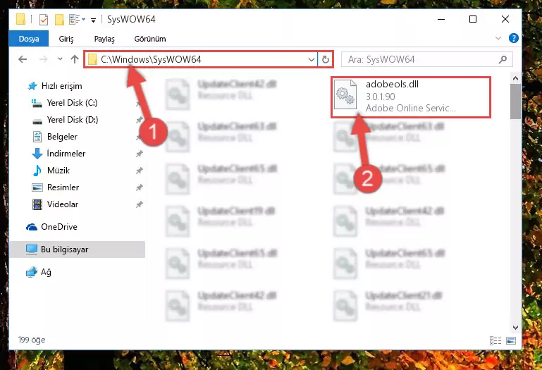Screen dimensions: 542x370
Task: Open the Dosya ribbon tab
Action: click(x=29, y=39)
